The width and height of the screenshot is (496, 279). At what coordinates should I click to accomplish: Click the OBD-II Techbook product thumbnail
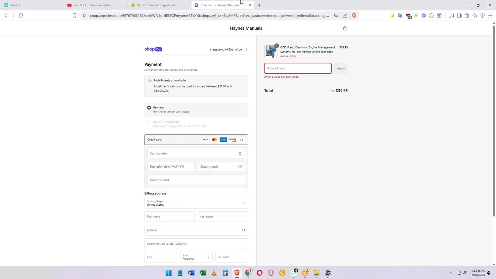point(271,52)
